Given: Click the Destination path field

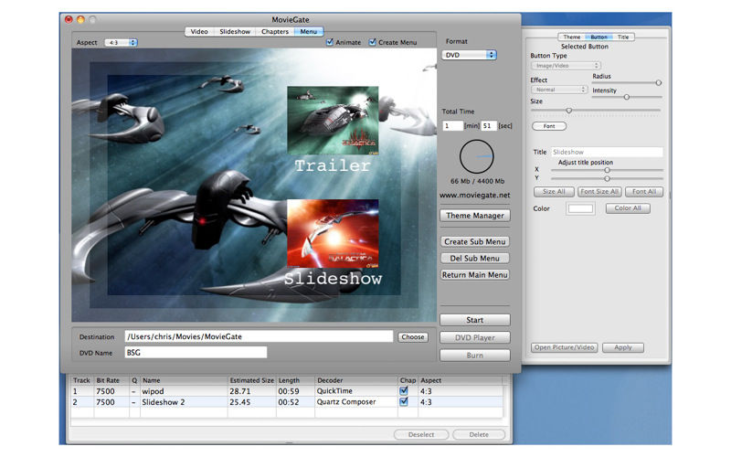Looking at the screenshot, I should pos(259,336).
